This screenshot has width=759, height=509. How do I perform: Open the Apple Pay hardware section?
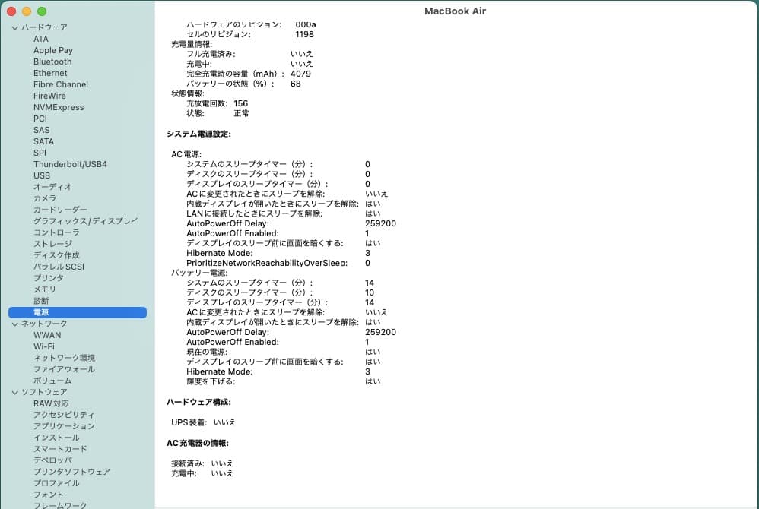(52, 50)
